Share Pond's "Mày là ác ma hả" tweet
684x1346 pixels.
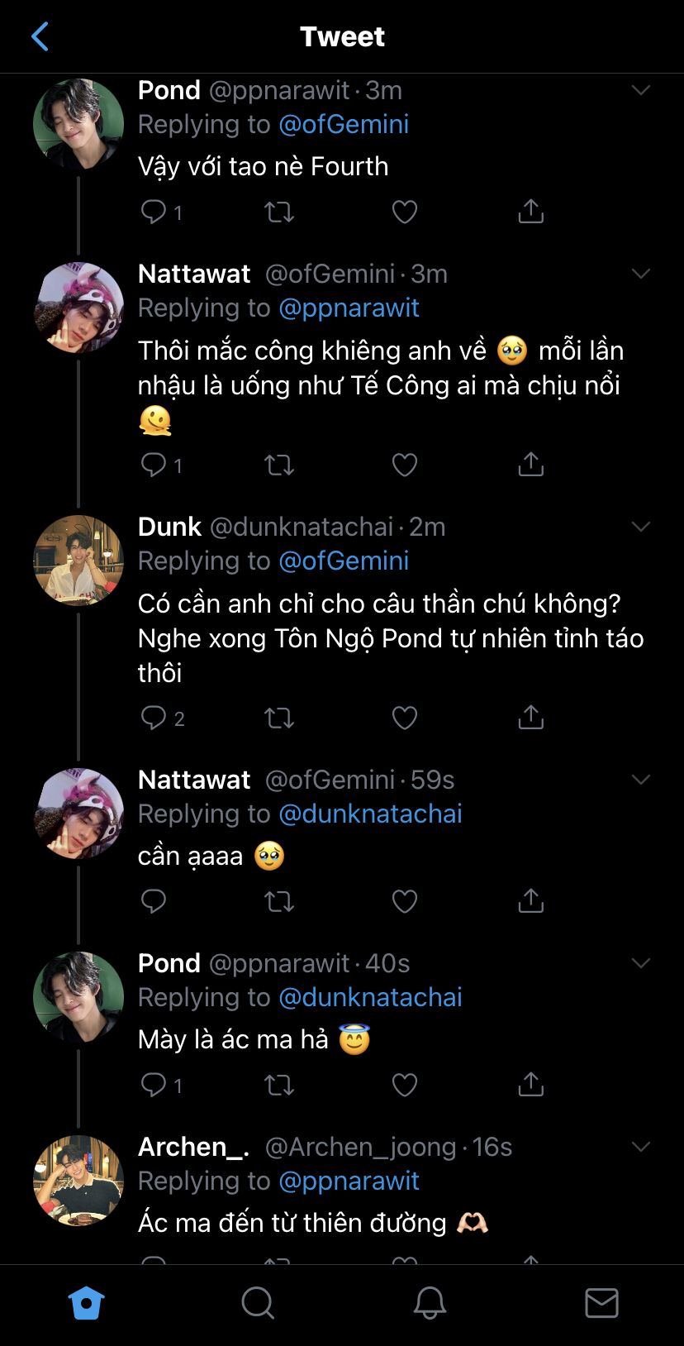pyautogui.click(x=530, y=1084)
